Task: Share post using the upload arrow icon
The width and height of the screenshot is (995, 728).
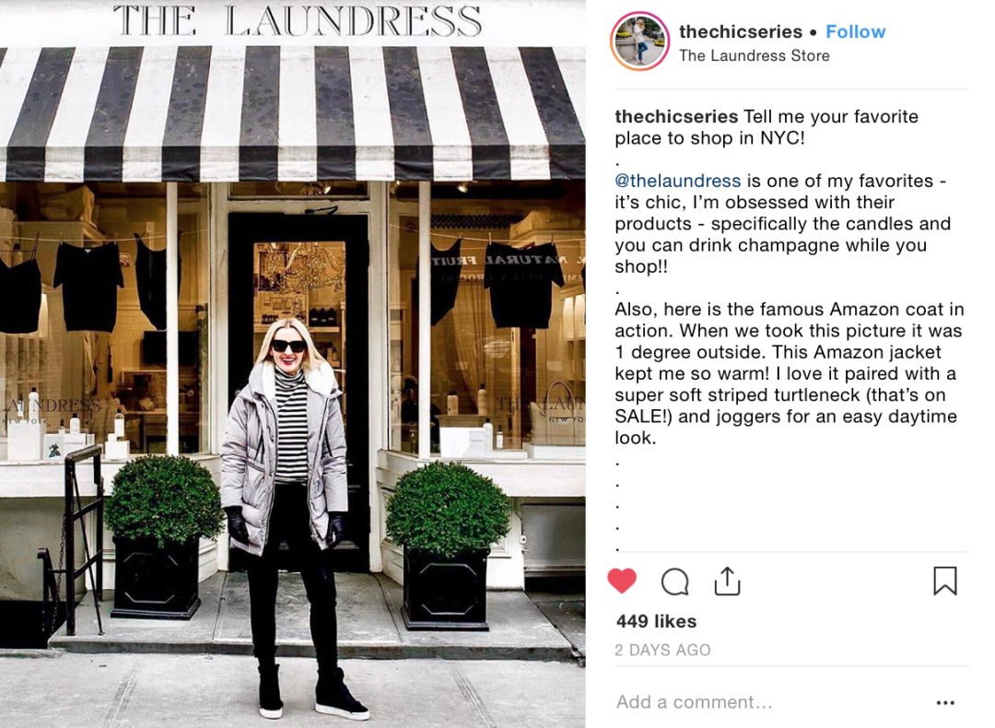Action: tap(727, 581)
